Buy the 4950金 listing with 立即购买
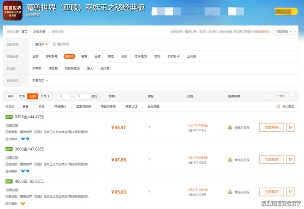 (x=271, y=192)
